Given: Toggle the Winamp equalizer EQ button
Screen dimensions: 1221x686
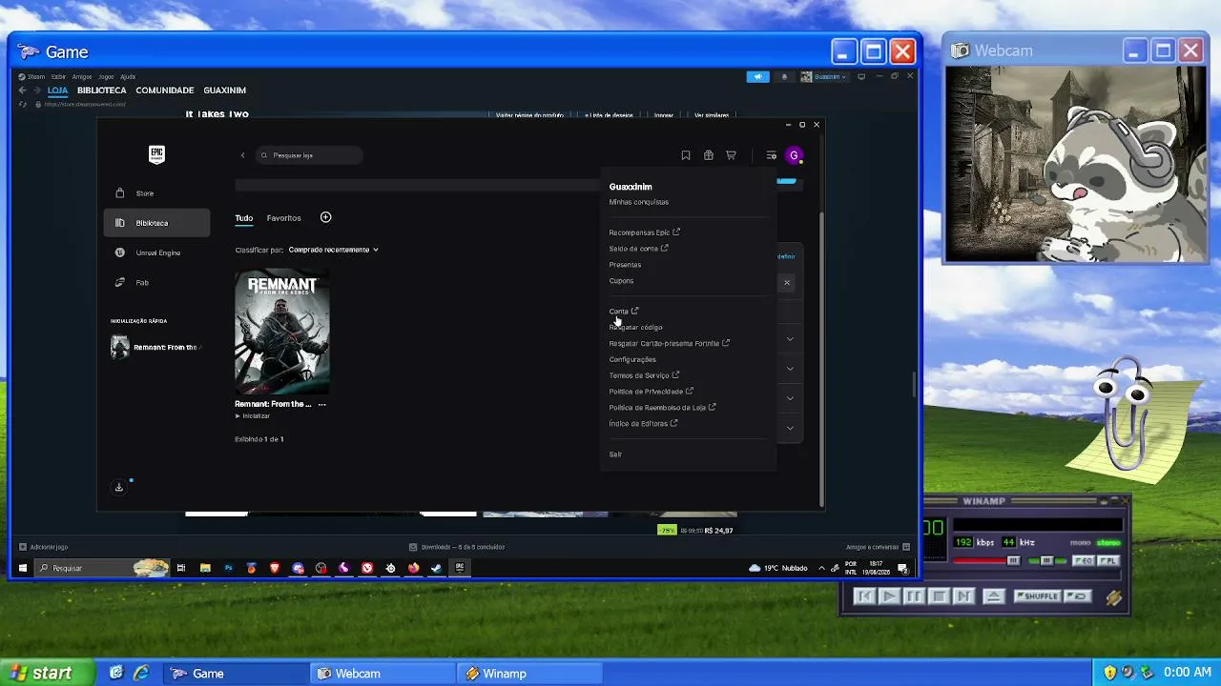Looking at the screenshot, I should pos(1084,561).
